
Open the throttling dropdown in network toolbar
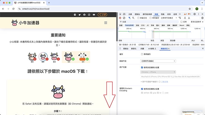169,18
